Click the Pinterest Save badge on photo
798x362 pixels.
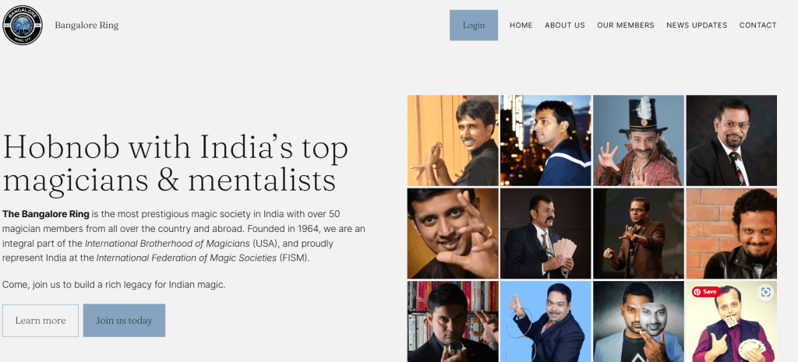(x=706, y=292)
